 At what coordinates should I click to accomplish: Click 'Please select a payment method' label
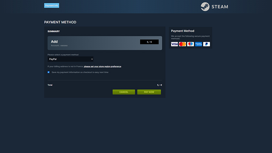(63, 55)
